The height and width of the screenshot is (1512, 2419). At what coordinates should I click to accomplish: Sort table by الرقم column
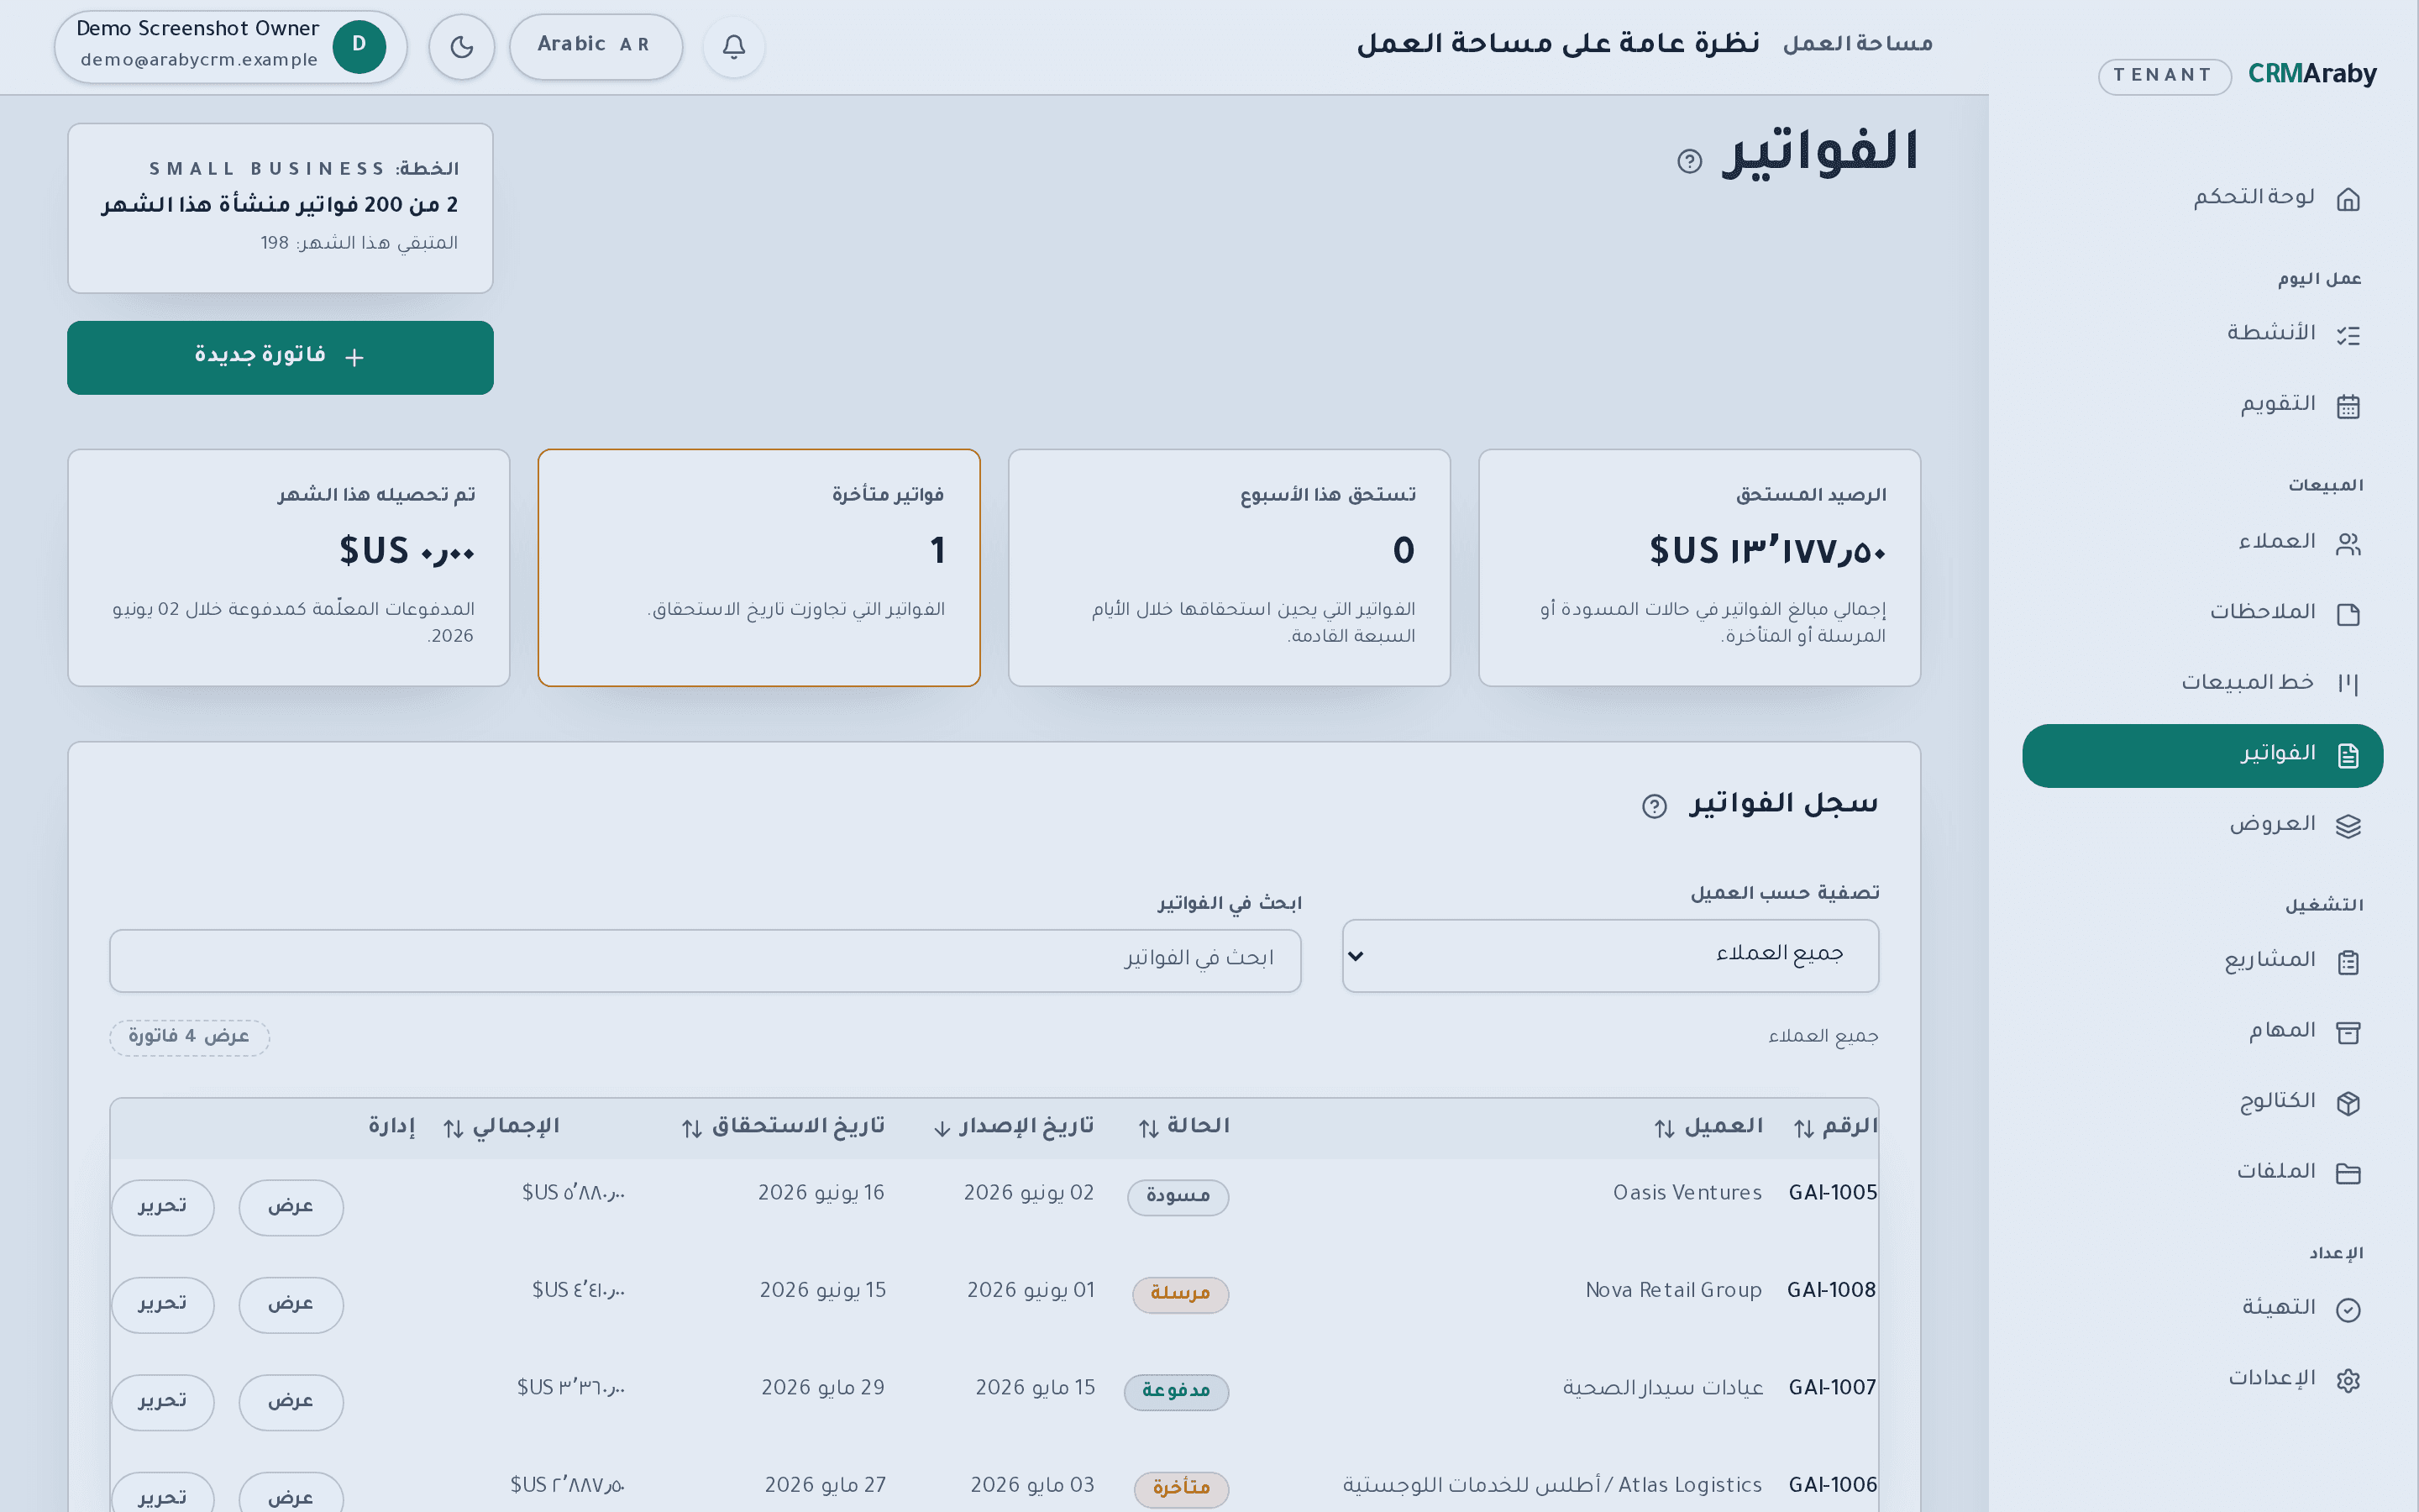pyautogui.click(x=1835, y=1127)
